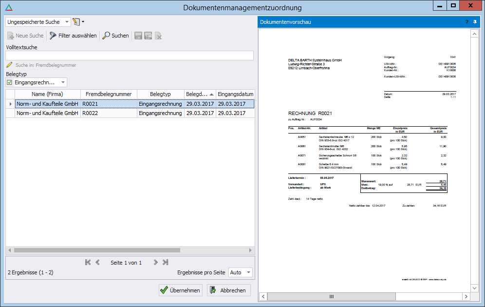The image size is (485, 307).
Task: Open Filter auswählen in the toolbar
Action: [x=73, y=36]
